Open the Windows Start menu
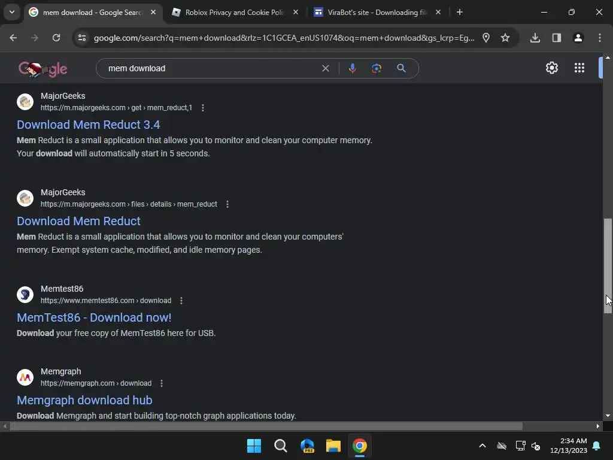The width and height of the screenshot is (613, 460). pos(254,446)
